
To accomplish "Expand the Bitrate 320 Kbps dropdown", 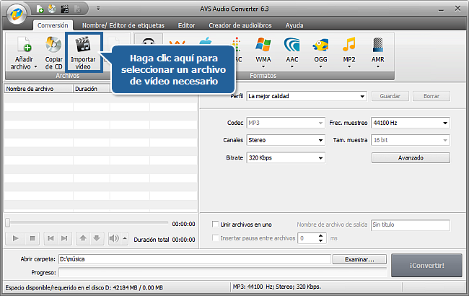I will (284, 157).
